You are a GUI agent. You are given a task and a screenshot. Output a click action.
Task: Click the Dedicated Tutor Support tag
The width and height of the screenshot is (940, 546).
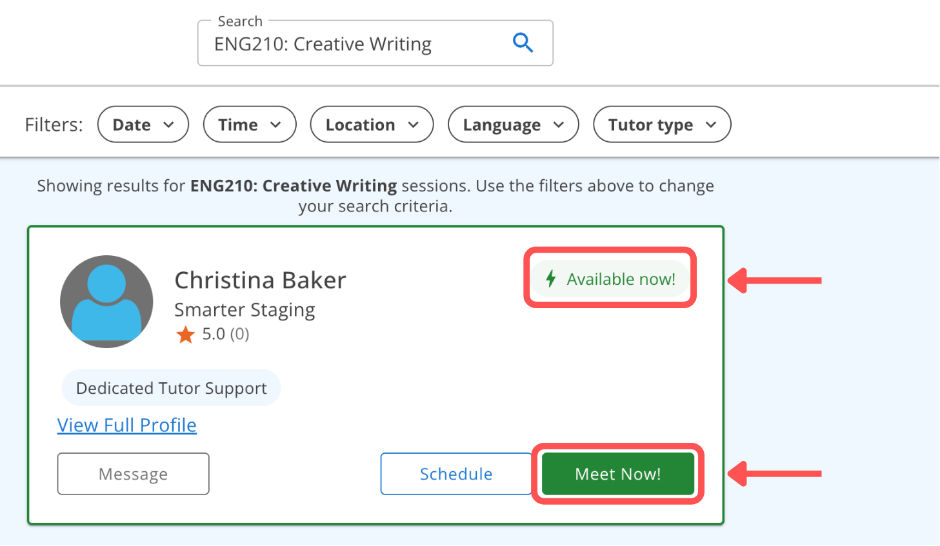171,388
